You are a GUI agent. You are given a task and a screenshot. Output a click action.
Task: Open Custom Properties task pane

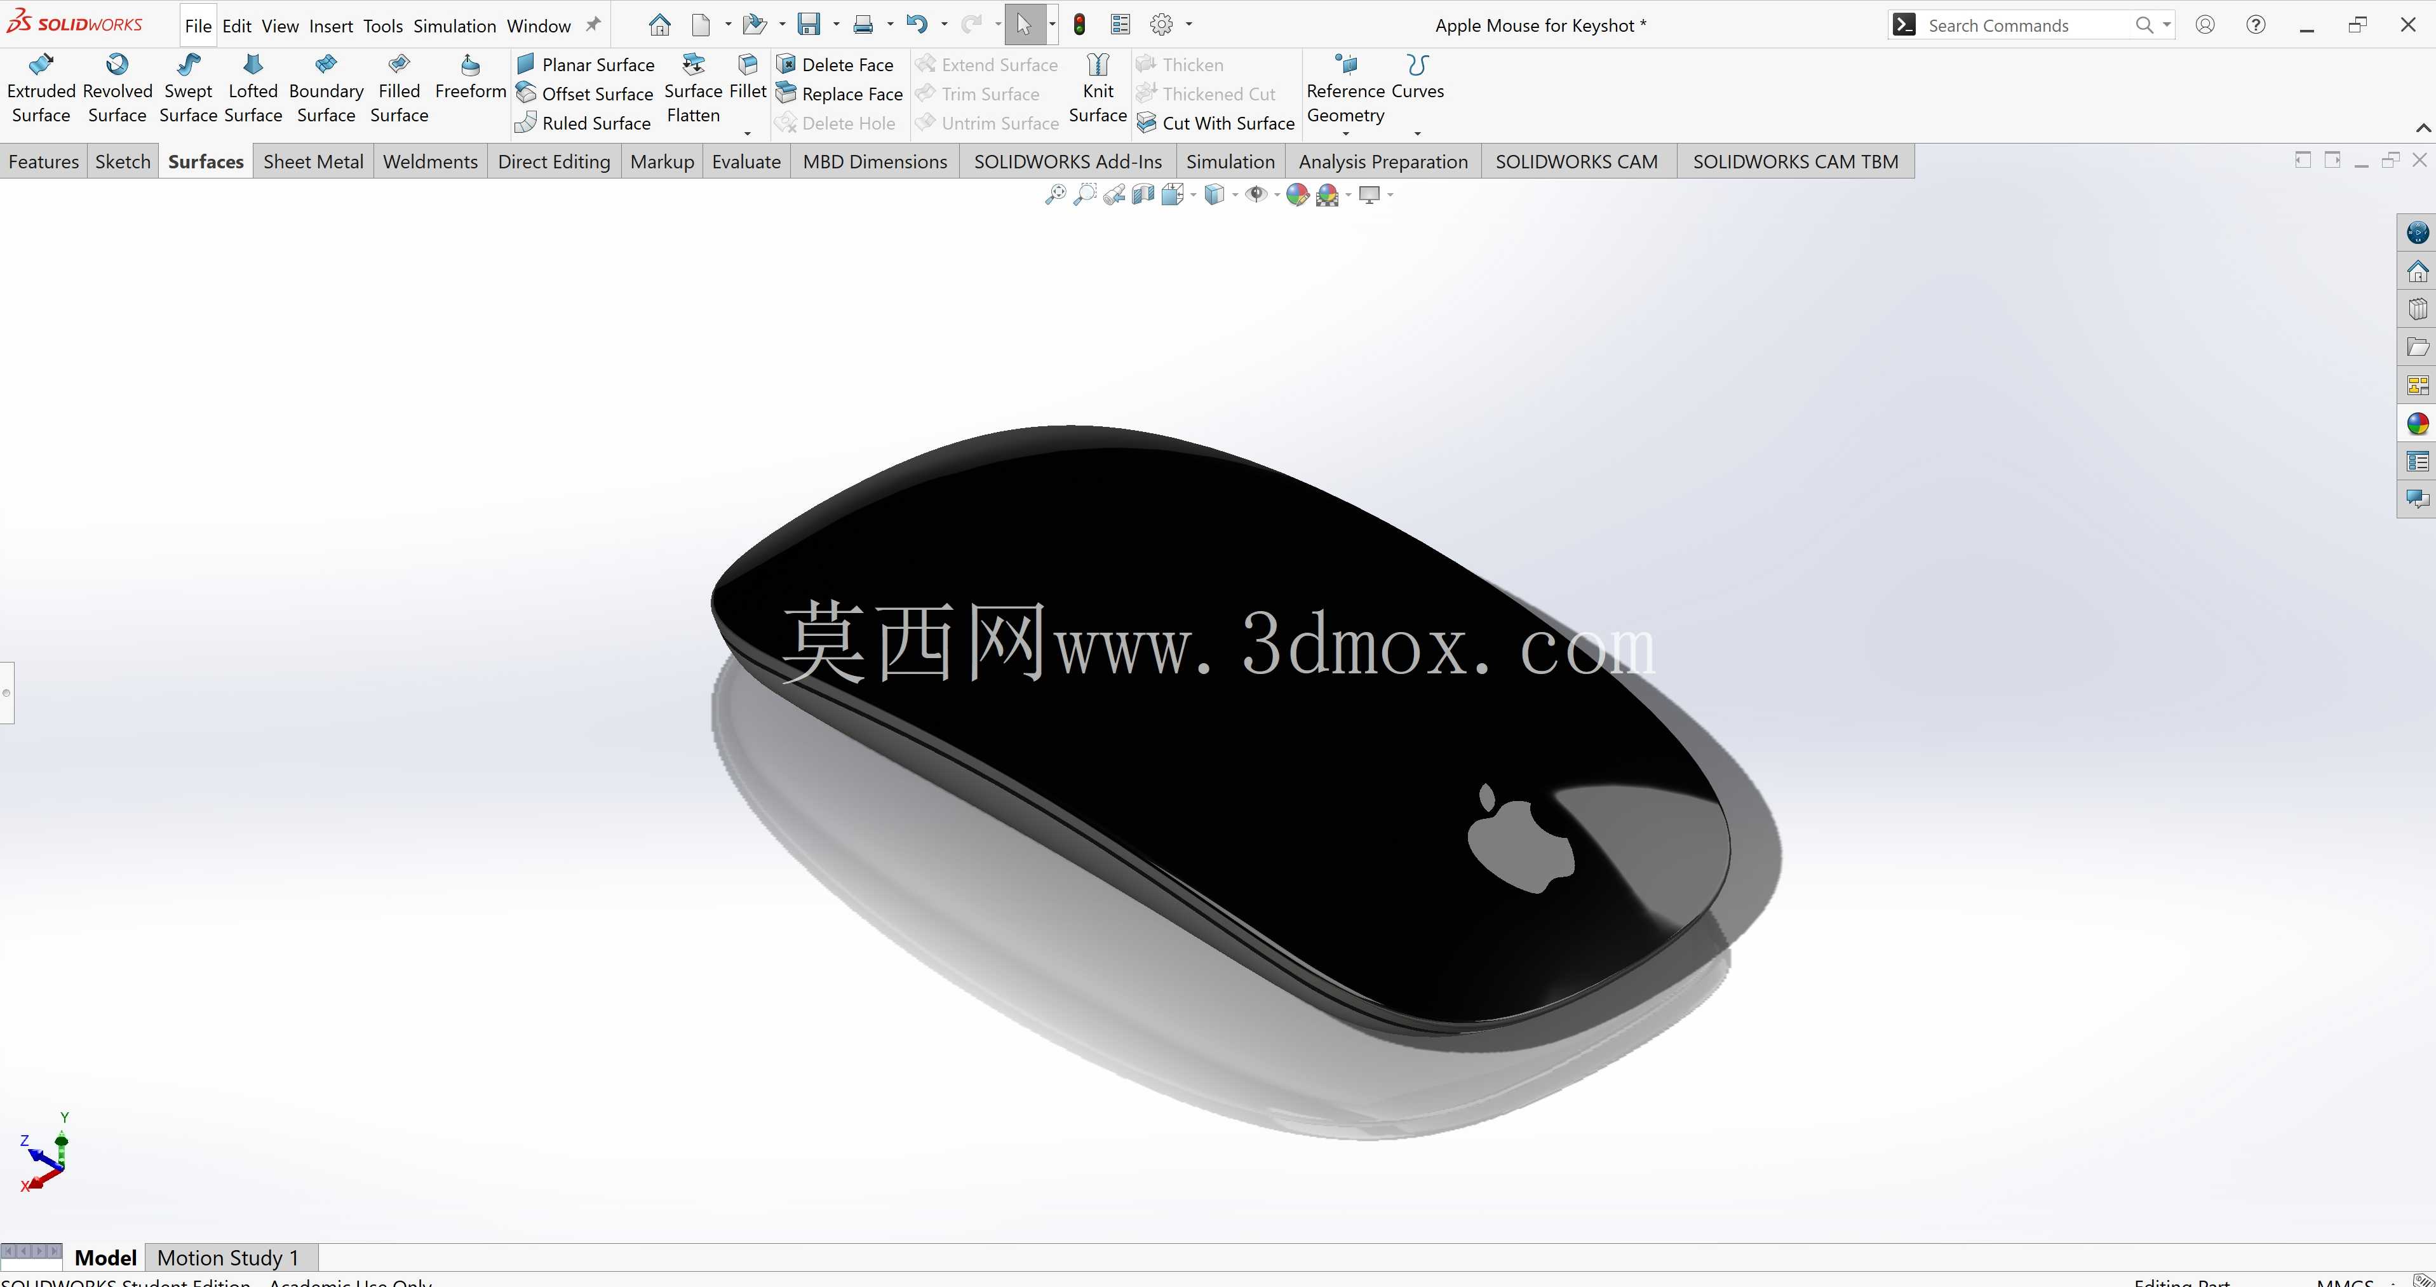pyautogui.click(x=2417, y=461)
